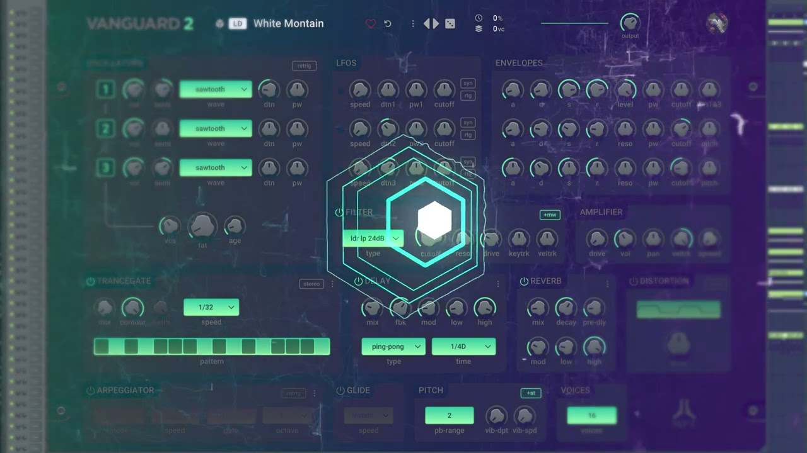Image resolution: width=807 pixels, height=453 pixels.
Task: Open the Arpeggiator three-dot options menu
Action: pos(315,393)
